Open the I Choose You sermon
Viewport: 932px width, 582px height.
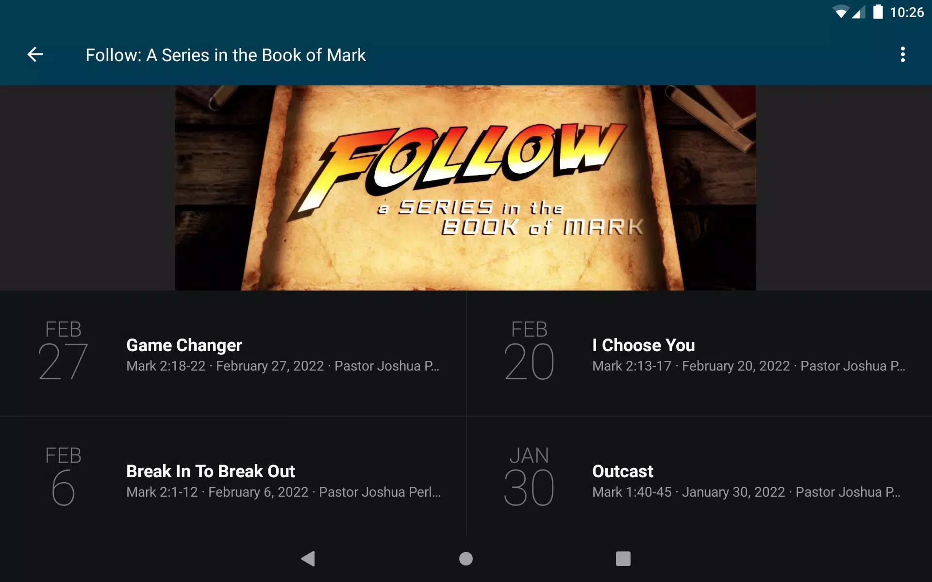pyautogui.click(x=699, y=353)
